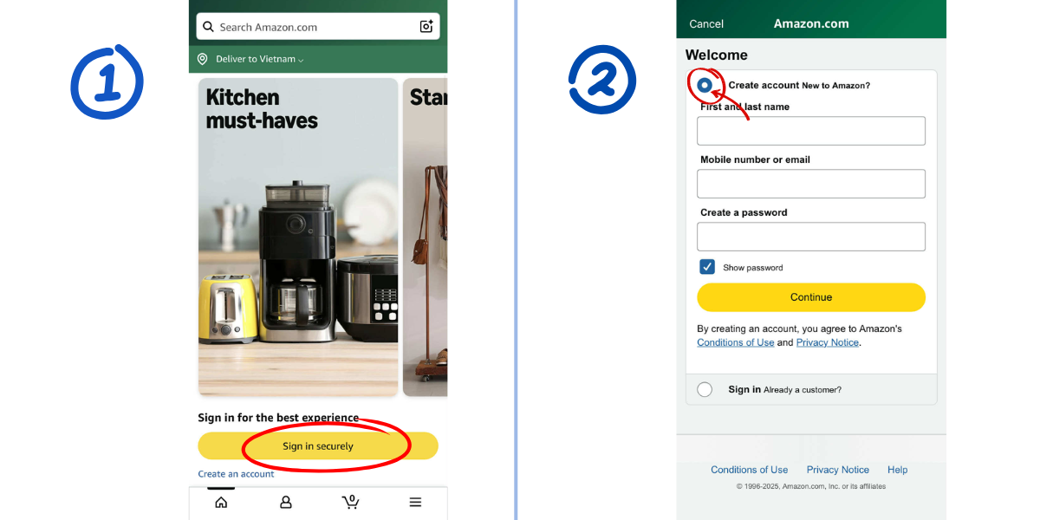Click the magnifying glass search icon
The image size is (1040, 520).
[x=208, y=27]
